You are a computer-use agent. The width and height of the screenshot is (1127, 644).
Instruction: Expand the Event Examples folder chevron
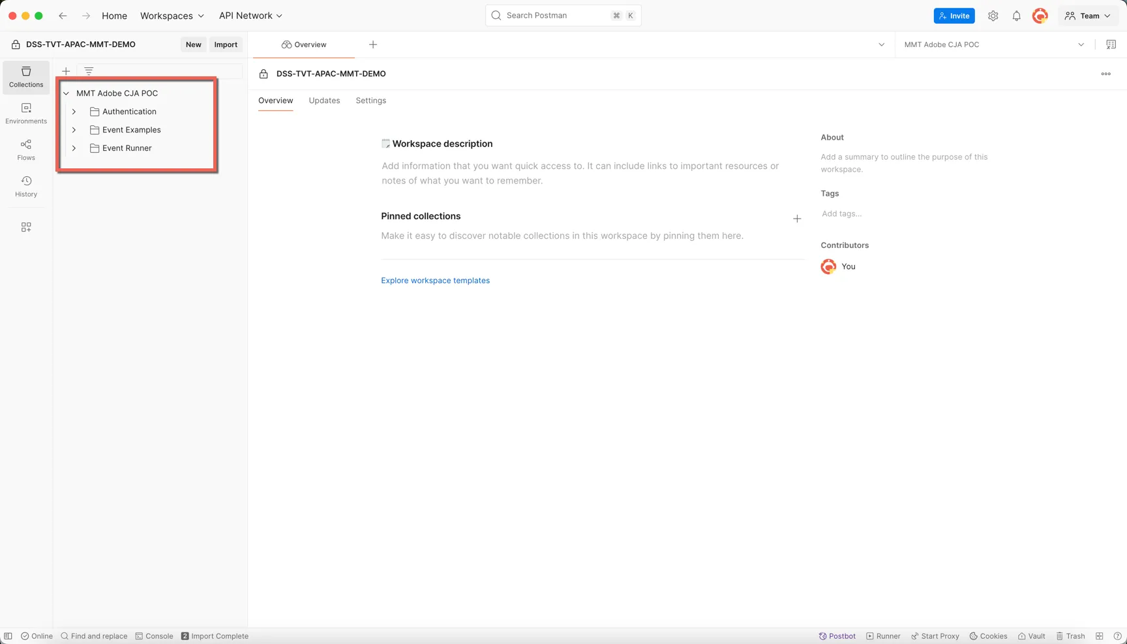click(74, 130)
